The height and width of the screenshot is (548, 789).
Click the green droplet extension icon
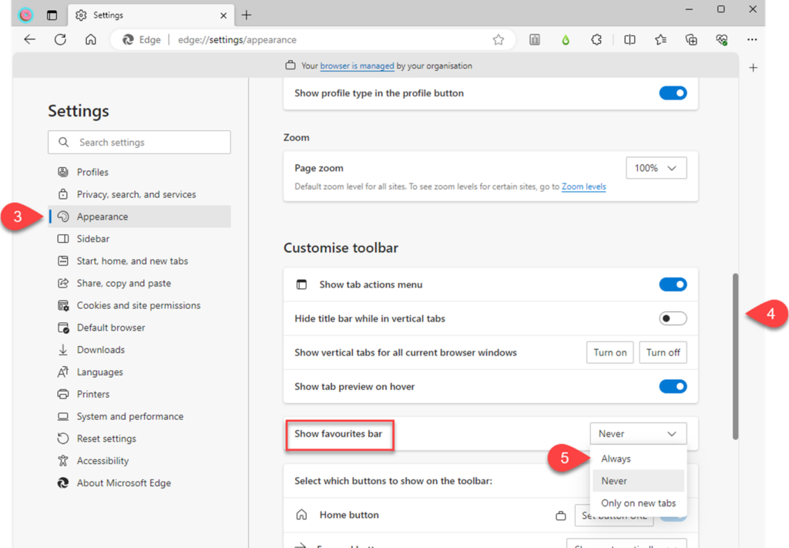(x=566, y=40)
